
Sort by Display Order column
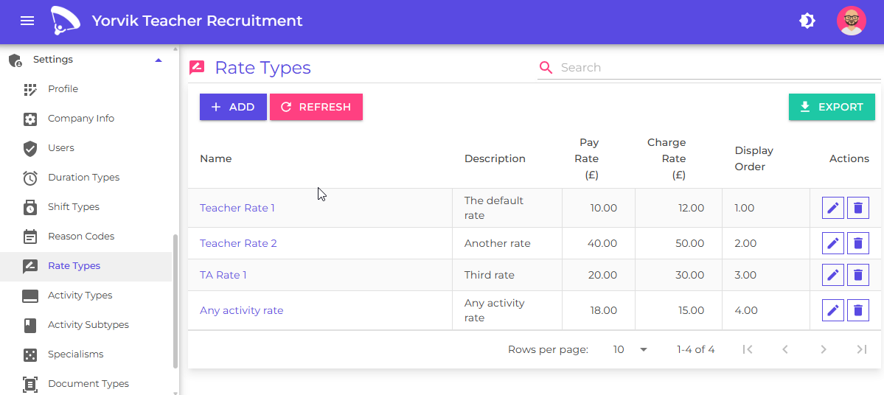tap(754, 159)
